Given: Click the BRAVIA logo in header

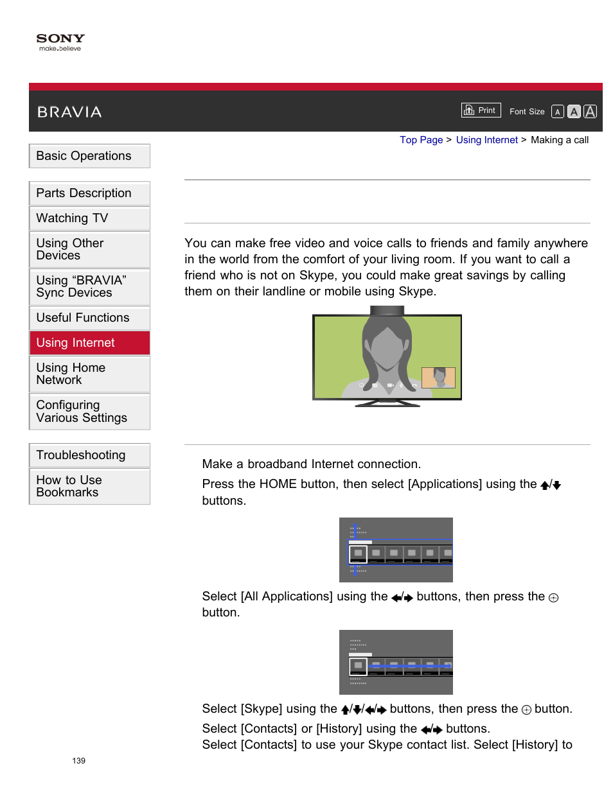Looking at the screenshot, I should [69, 112].
